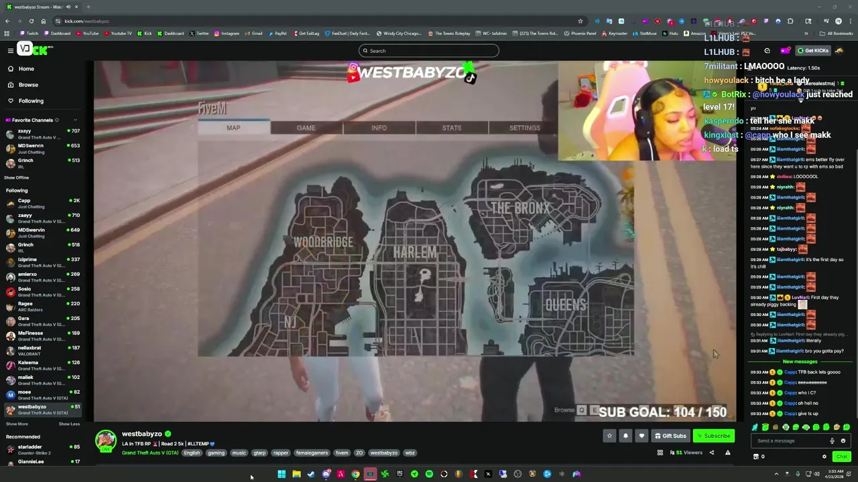Click the fivem tag
Image resolution: width=858 pixels, height=482 pixels.
pyautogui.click(x=342, y=453)
